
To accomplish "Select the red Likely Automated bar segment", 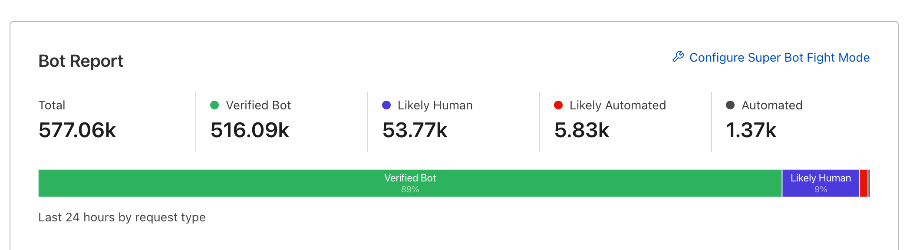I will click(x=864, y=183).
